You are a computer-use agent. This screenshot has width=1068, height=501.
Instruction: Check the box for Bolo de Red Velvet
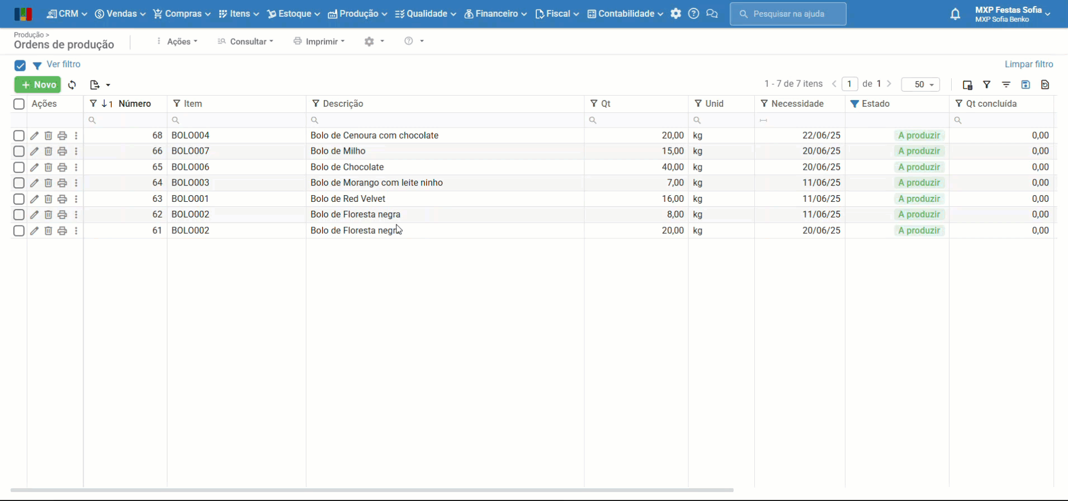pyautogui.click(x=19, y=199)
